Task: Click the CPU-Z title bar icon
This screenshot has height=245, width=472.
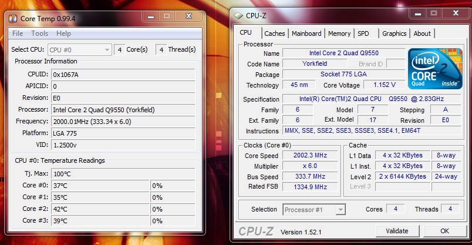Action: pyautogui.click(x=238, y=16)
